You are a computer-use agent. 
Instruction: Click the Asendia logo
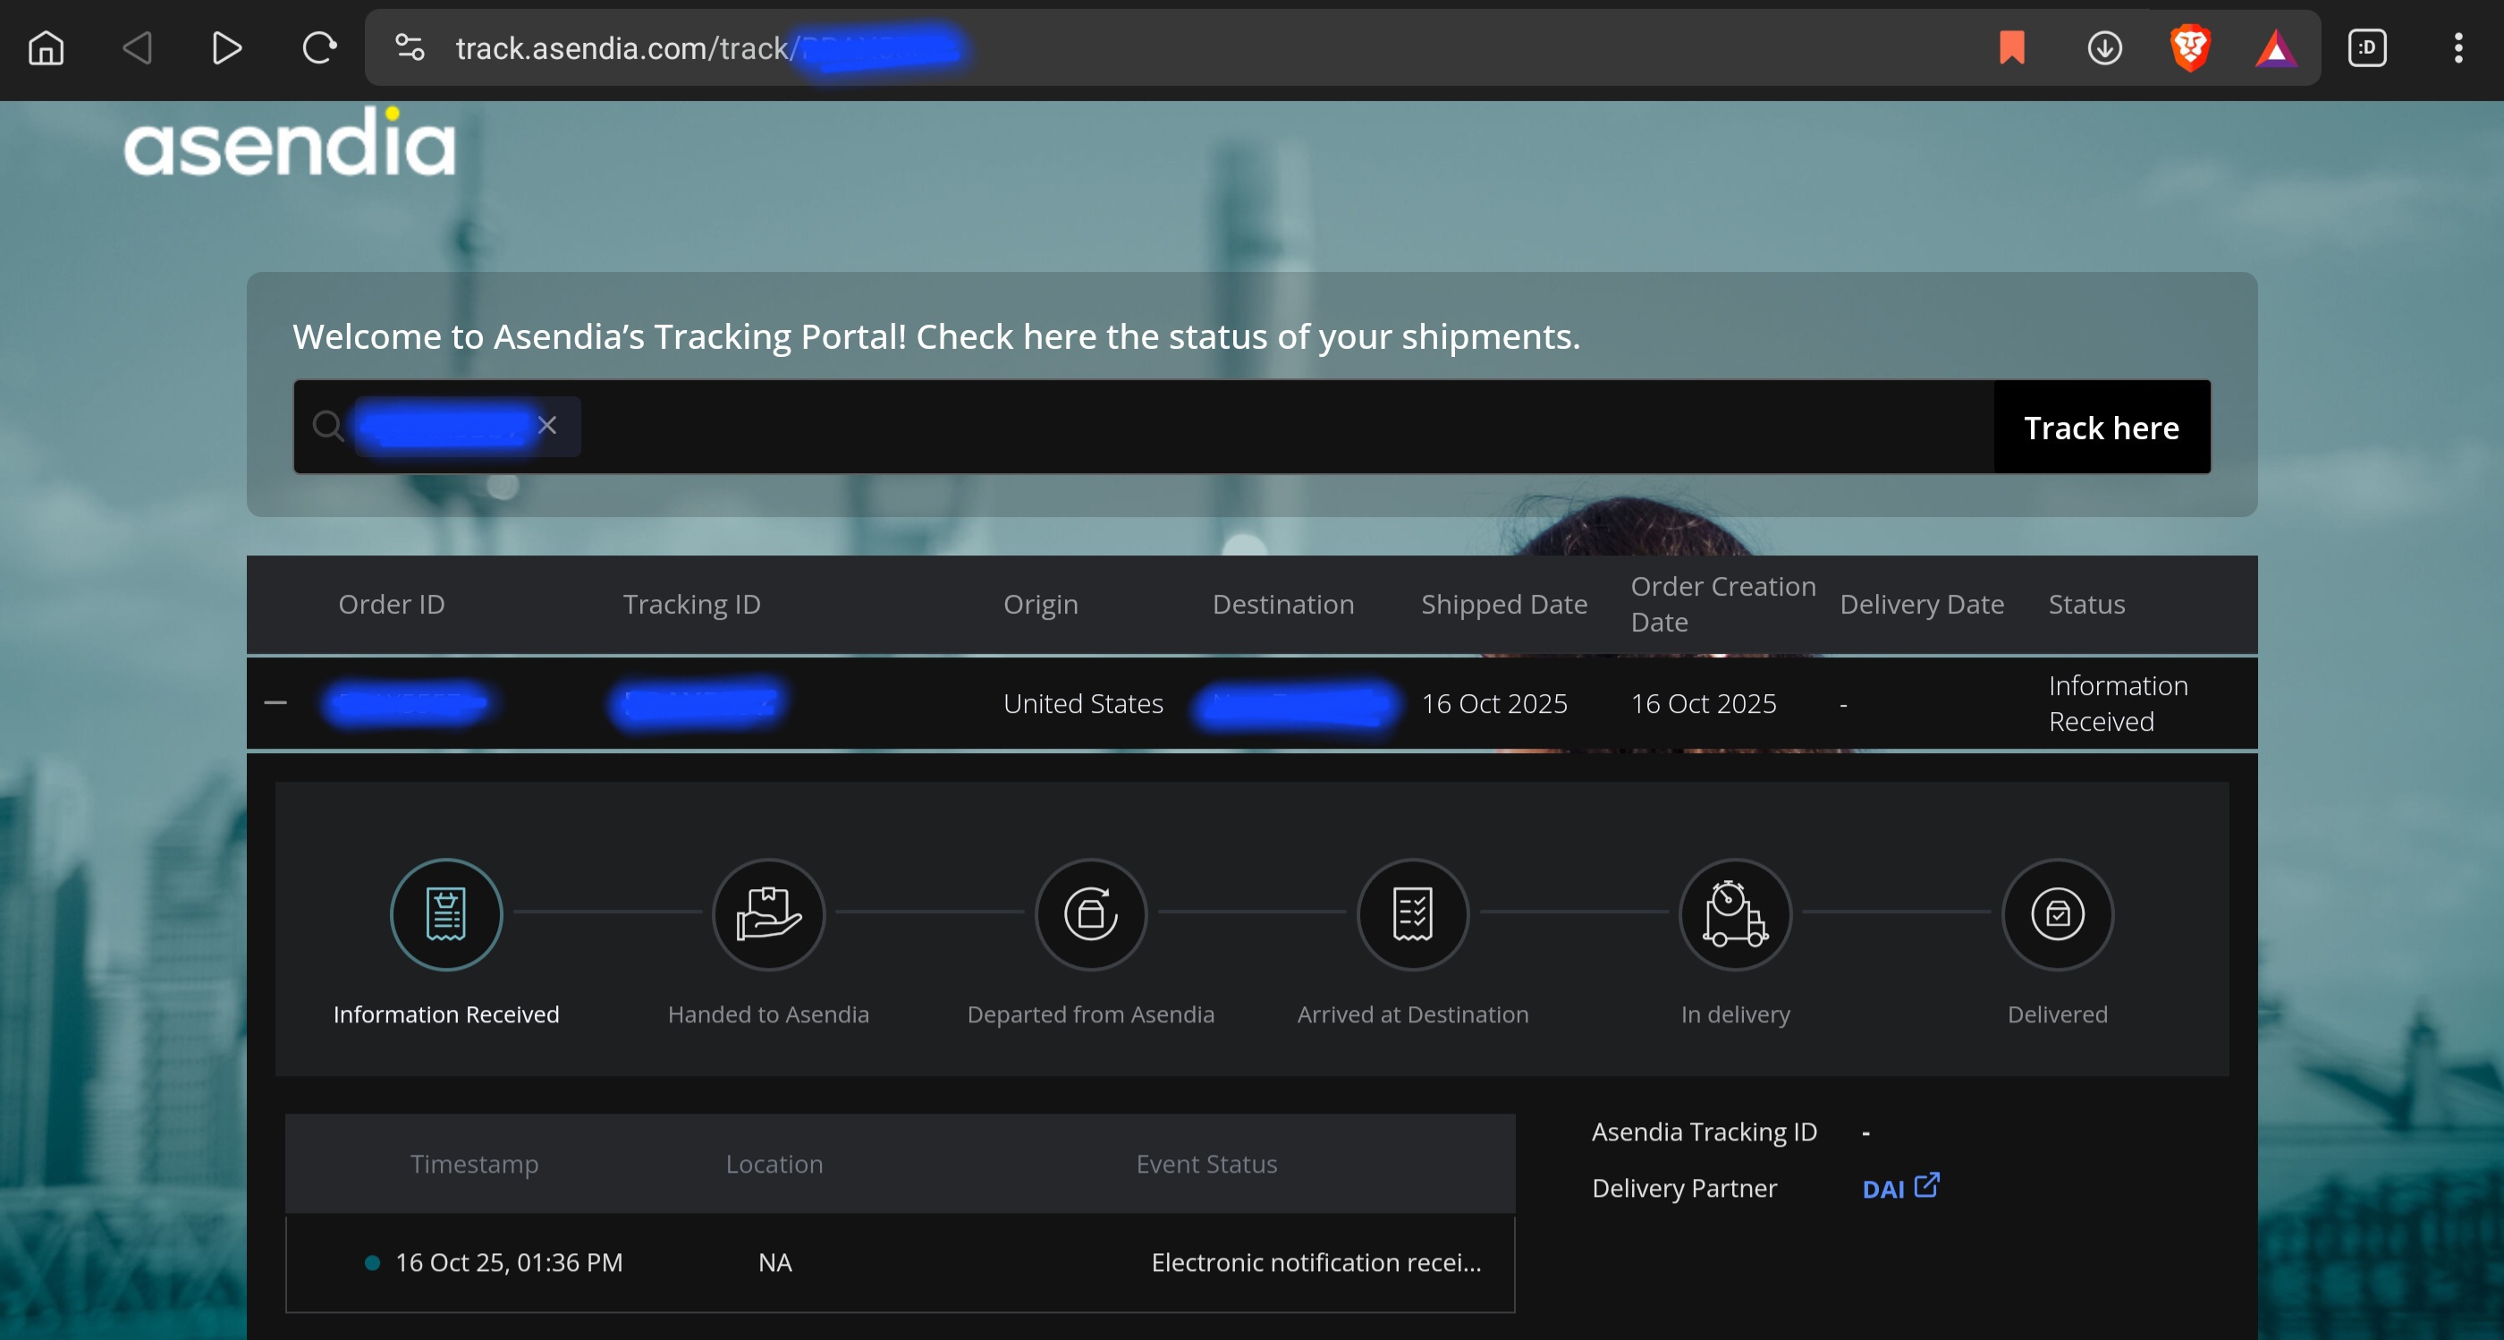pyautogui.click(x=290, y=144)
